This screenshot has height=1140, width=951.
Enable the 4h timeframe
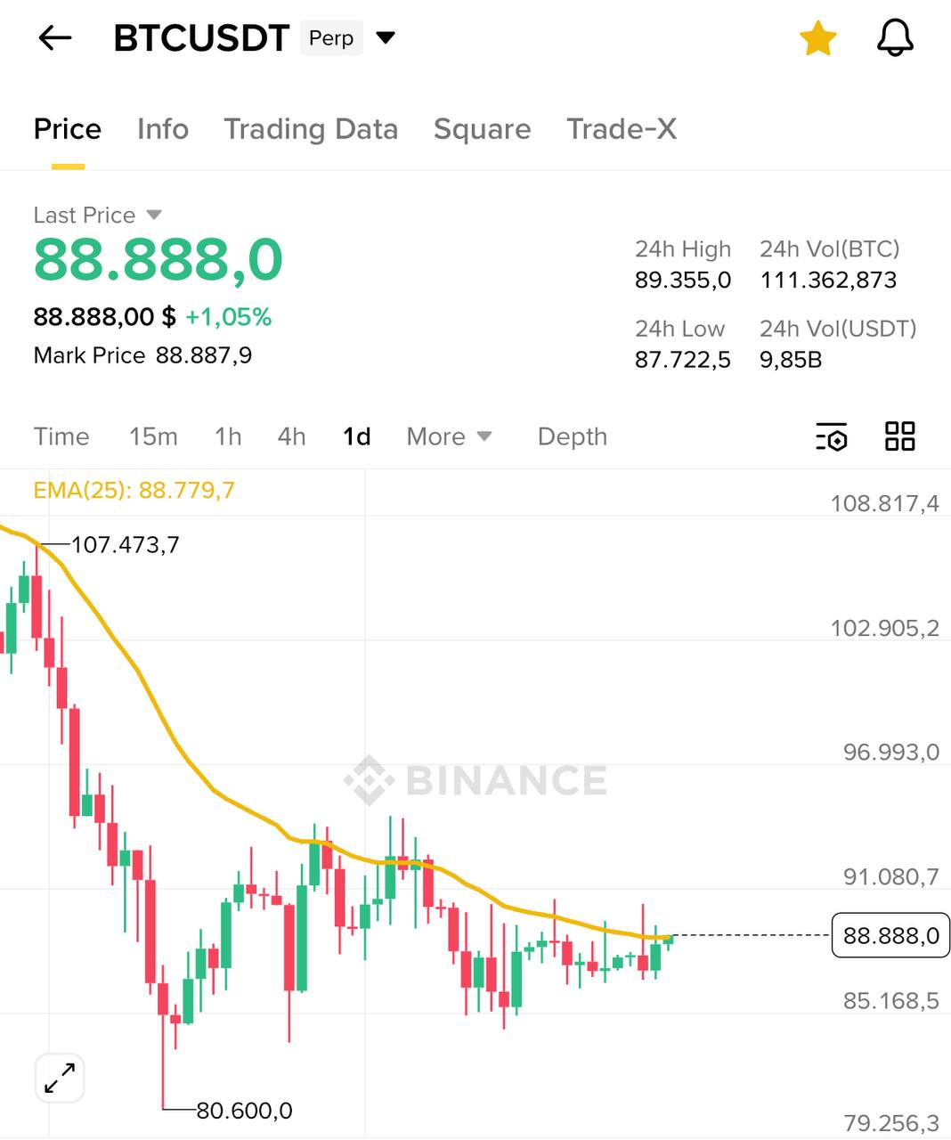coord(290,436)
